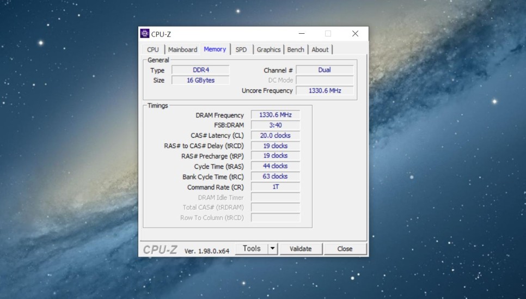Viewport: 526px width, 299px height.
Task: Click the Type field showing DDR4
Action: (x=200, y=70)
